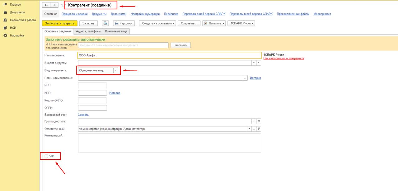Switch to the Адреса, телефоны tab
Viewport: 398px width, 191px height.
(88, 31)
